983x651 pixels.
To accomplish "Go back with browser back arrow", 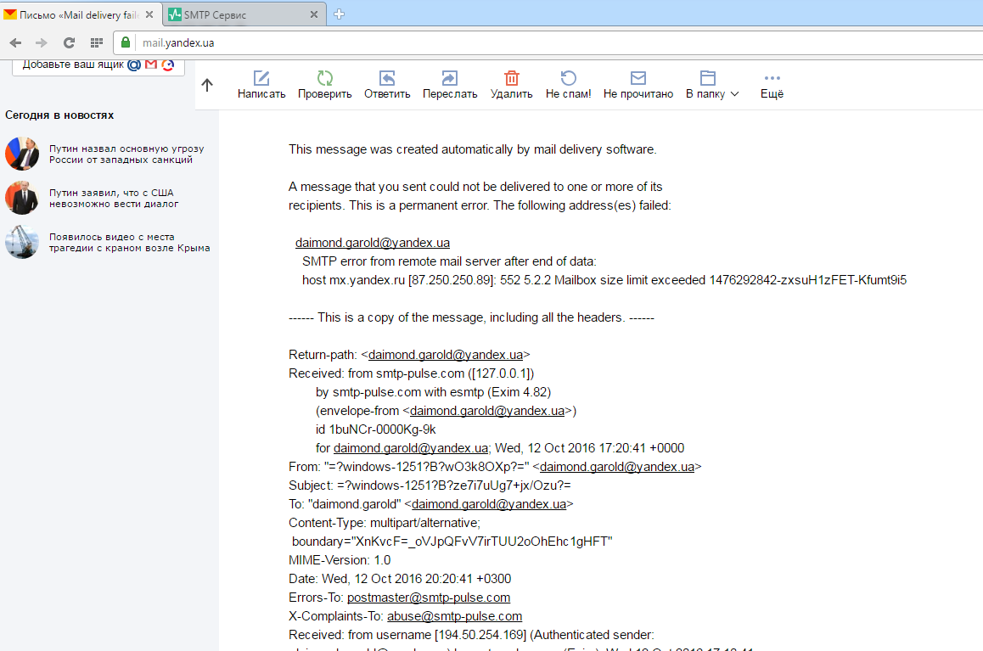I will [15, 42].
